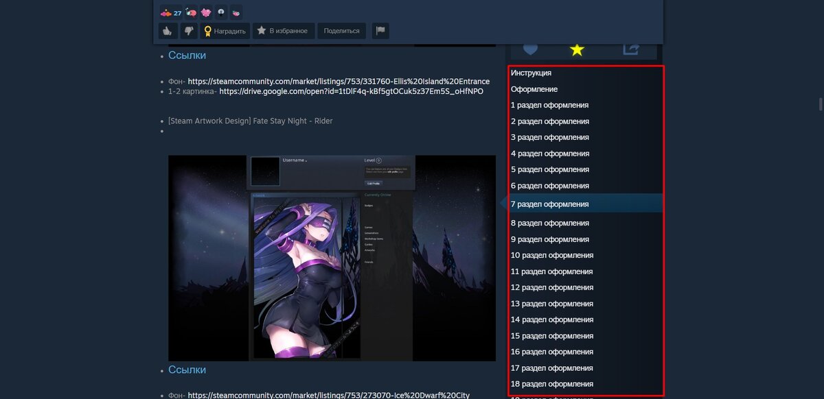Choose 18 раздел оформления entry
This screenshot has width=824, height=399.
552,384
